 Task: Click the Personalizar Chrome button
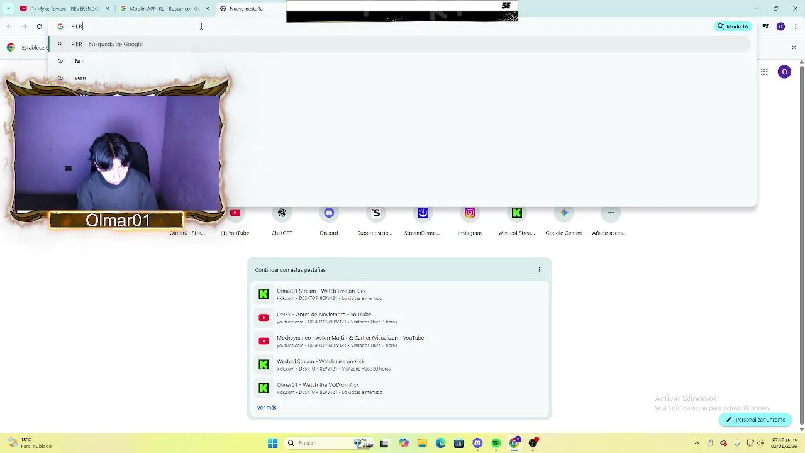pyautogui.click(x=755, y=420)
